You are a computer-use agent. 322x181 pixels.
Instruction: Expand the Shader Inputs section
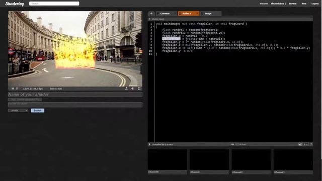(x=149, y=19)
